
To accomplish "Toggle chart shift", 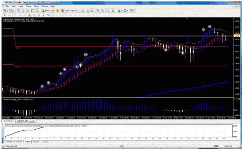I will pyautogui.click(x=113, y=10).
